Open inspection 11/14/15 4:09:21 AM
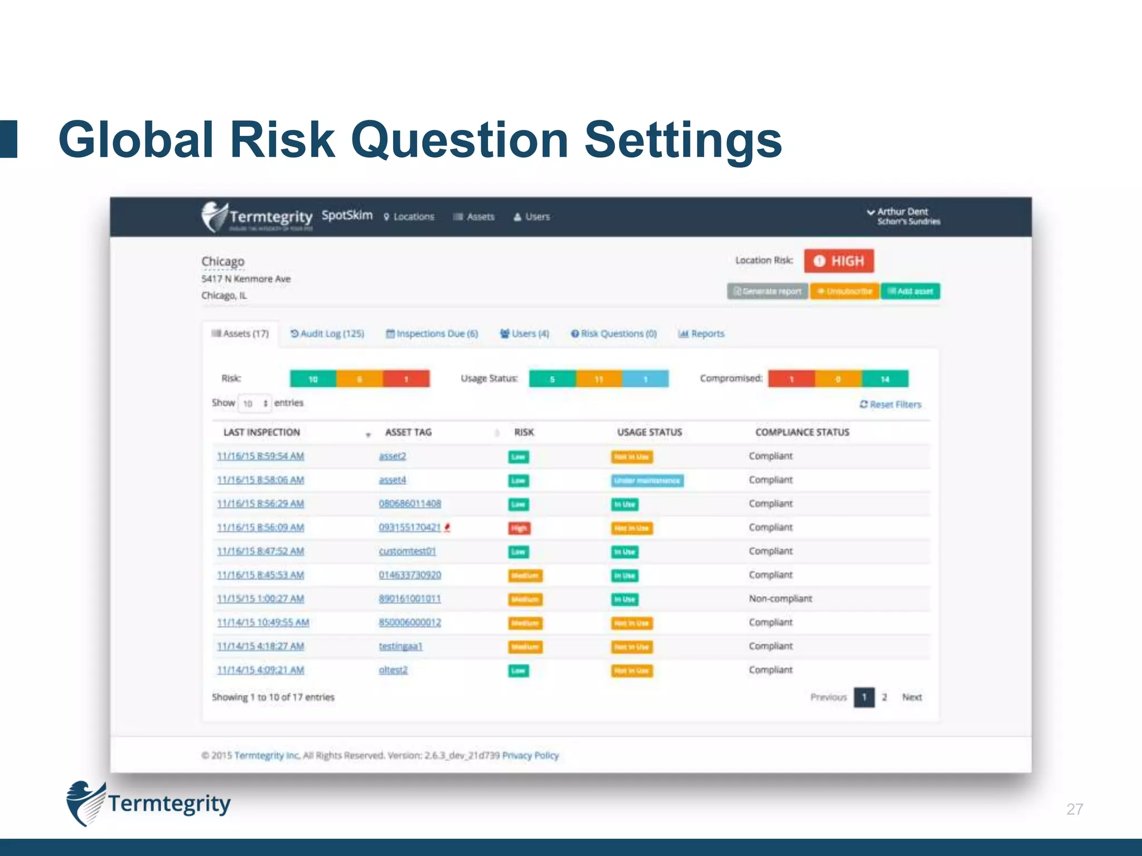The width and height of the screenshot is (1142, 856). coord(260,670)
